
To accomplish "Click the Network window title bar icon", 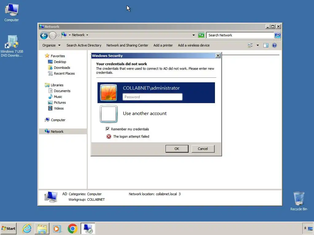I will (x=42, y=26).
